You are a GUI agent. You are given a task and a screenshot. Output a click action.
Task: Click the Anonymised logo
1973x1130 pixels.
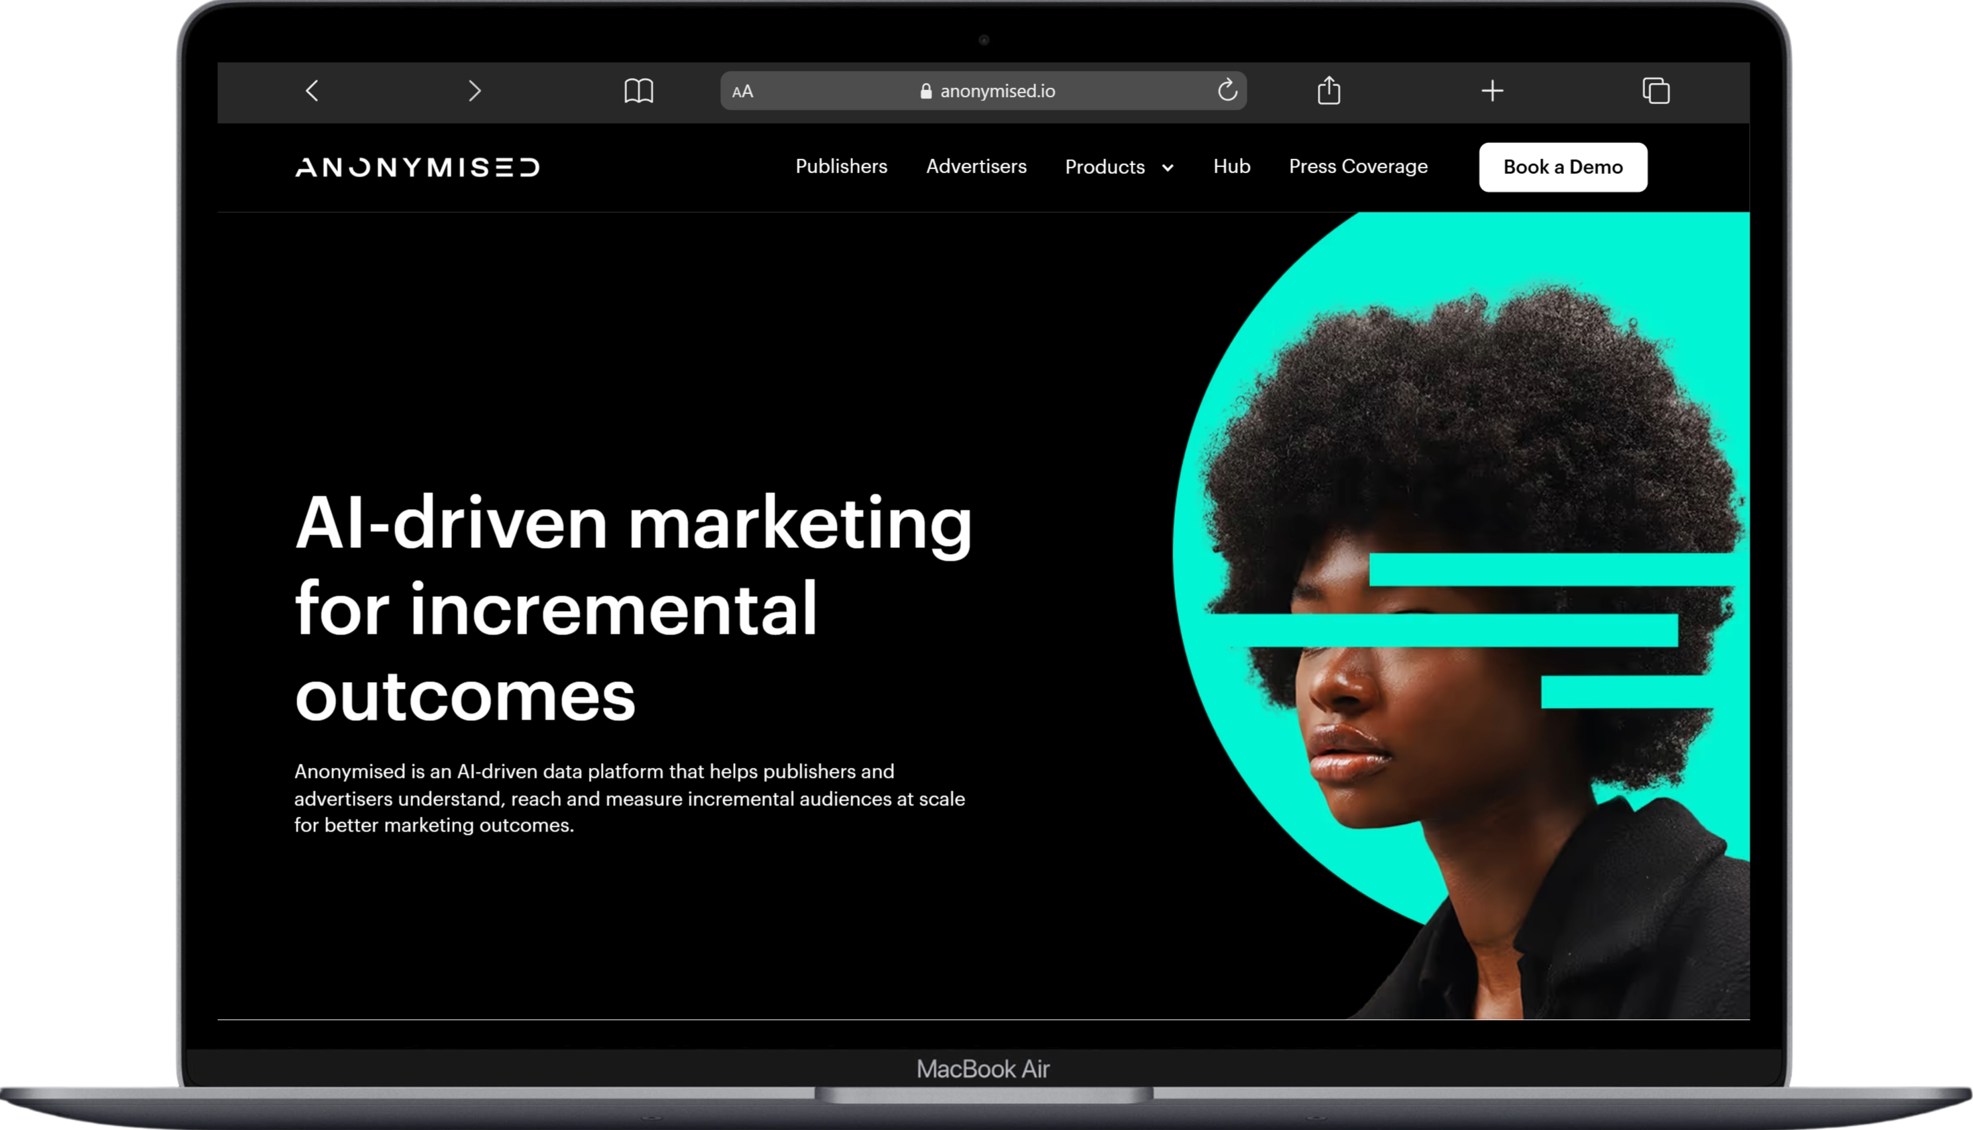pyautogui.click(x=417, y=167)
